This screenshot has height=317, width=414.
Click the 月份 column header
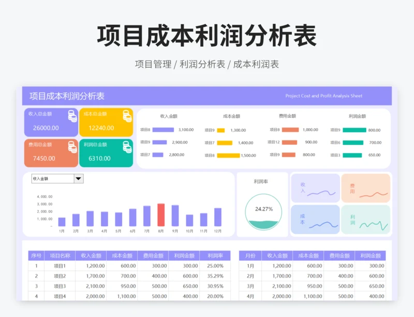click(250, 255)
